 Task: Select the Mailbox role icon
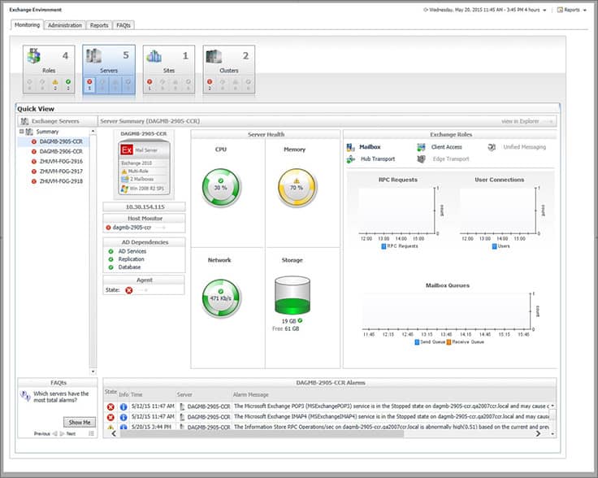[x=351, y=147]
